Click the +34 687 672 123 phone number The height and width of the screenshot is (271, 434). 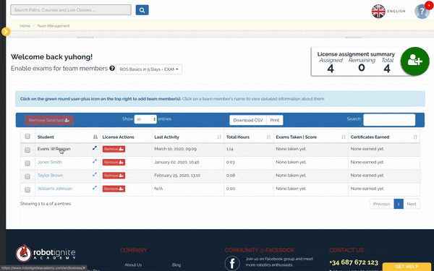(354, 262)
